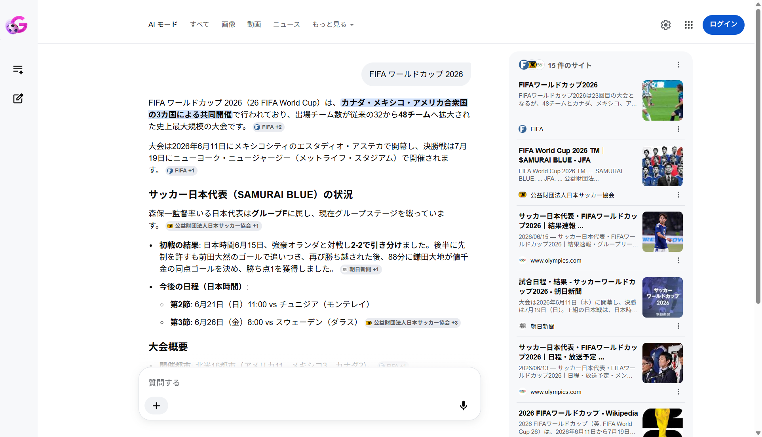The image size is (762, 437).
Task: Click the FIFA ワールドカップ 2026 query bubble
Action: tap(416, 74)
